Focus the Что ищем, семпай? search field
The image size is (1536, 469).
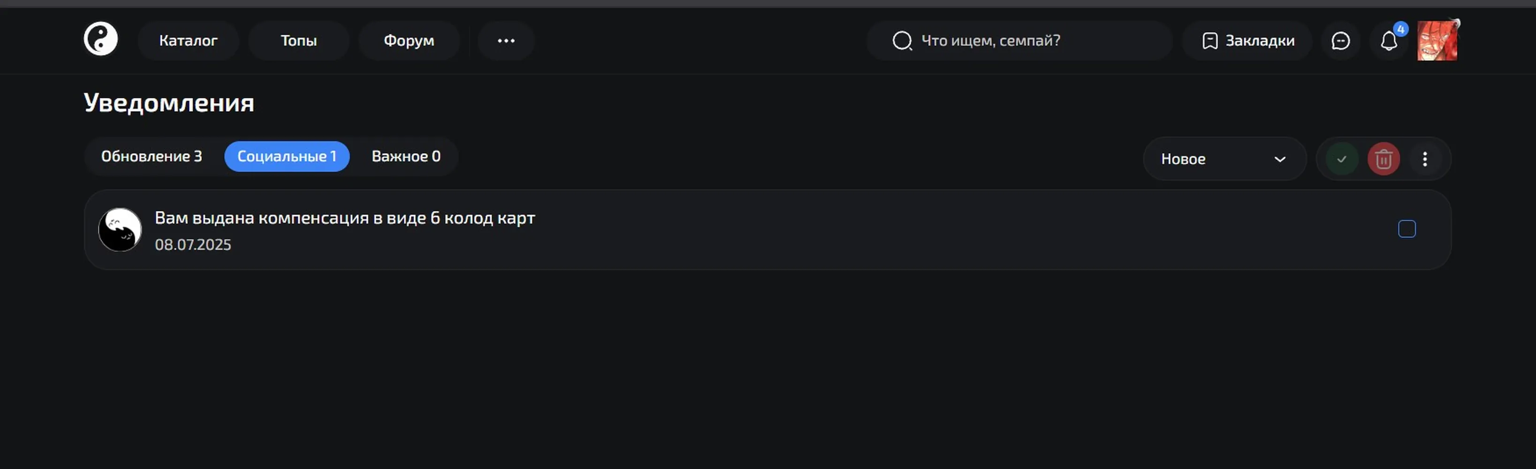pos(1019,40)
